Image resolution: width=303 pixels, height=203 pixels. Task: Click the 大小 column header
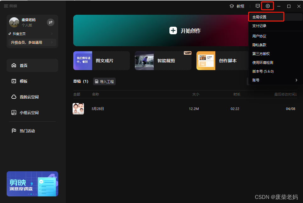click(196, 94)
